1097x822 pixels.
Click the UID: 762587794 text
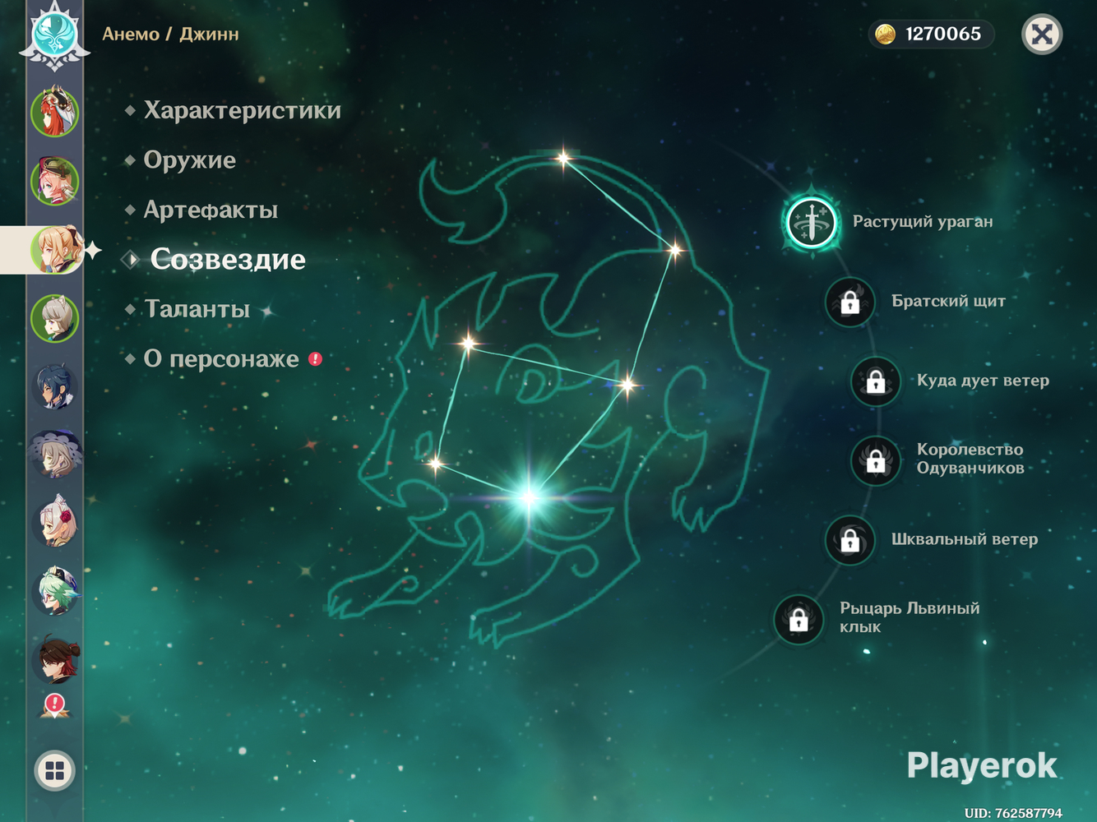tap(1013, 812)
